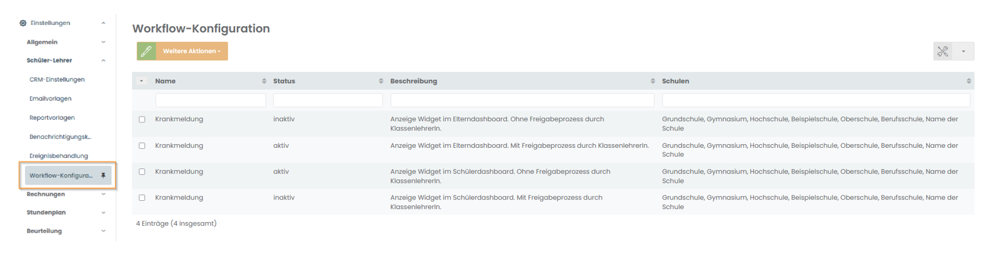Sort table by Status column arrows

381,81
